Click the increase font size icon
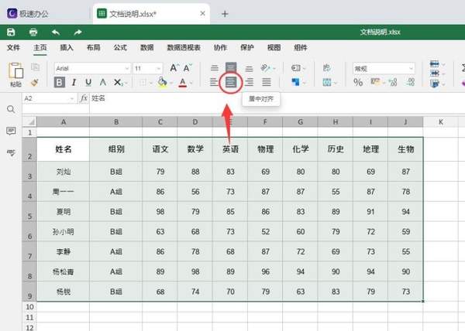465x331 pixels. click(x=174, y=68)
